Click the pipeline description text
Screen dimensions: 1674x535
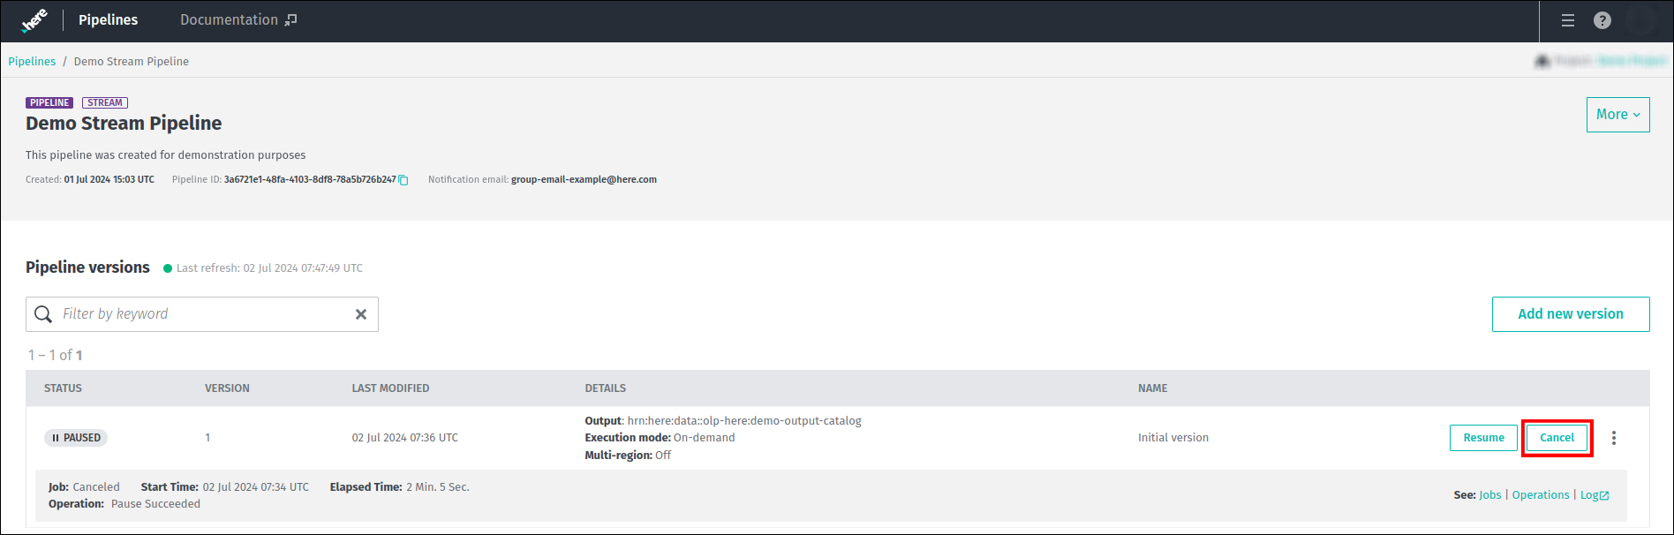[x=165, y=155]
